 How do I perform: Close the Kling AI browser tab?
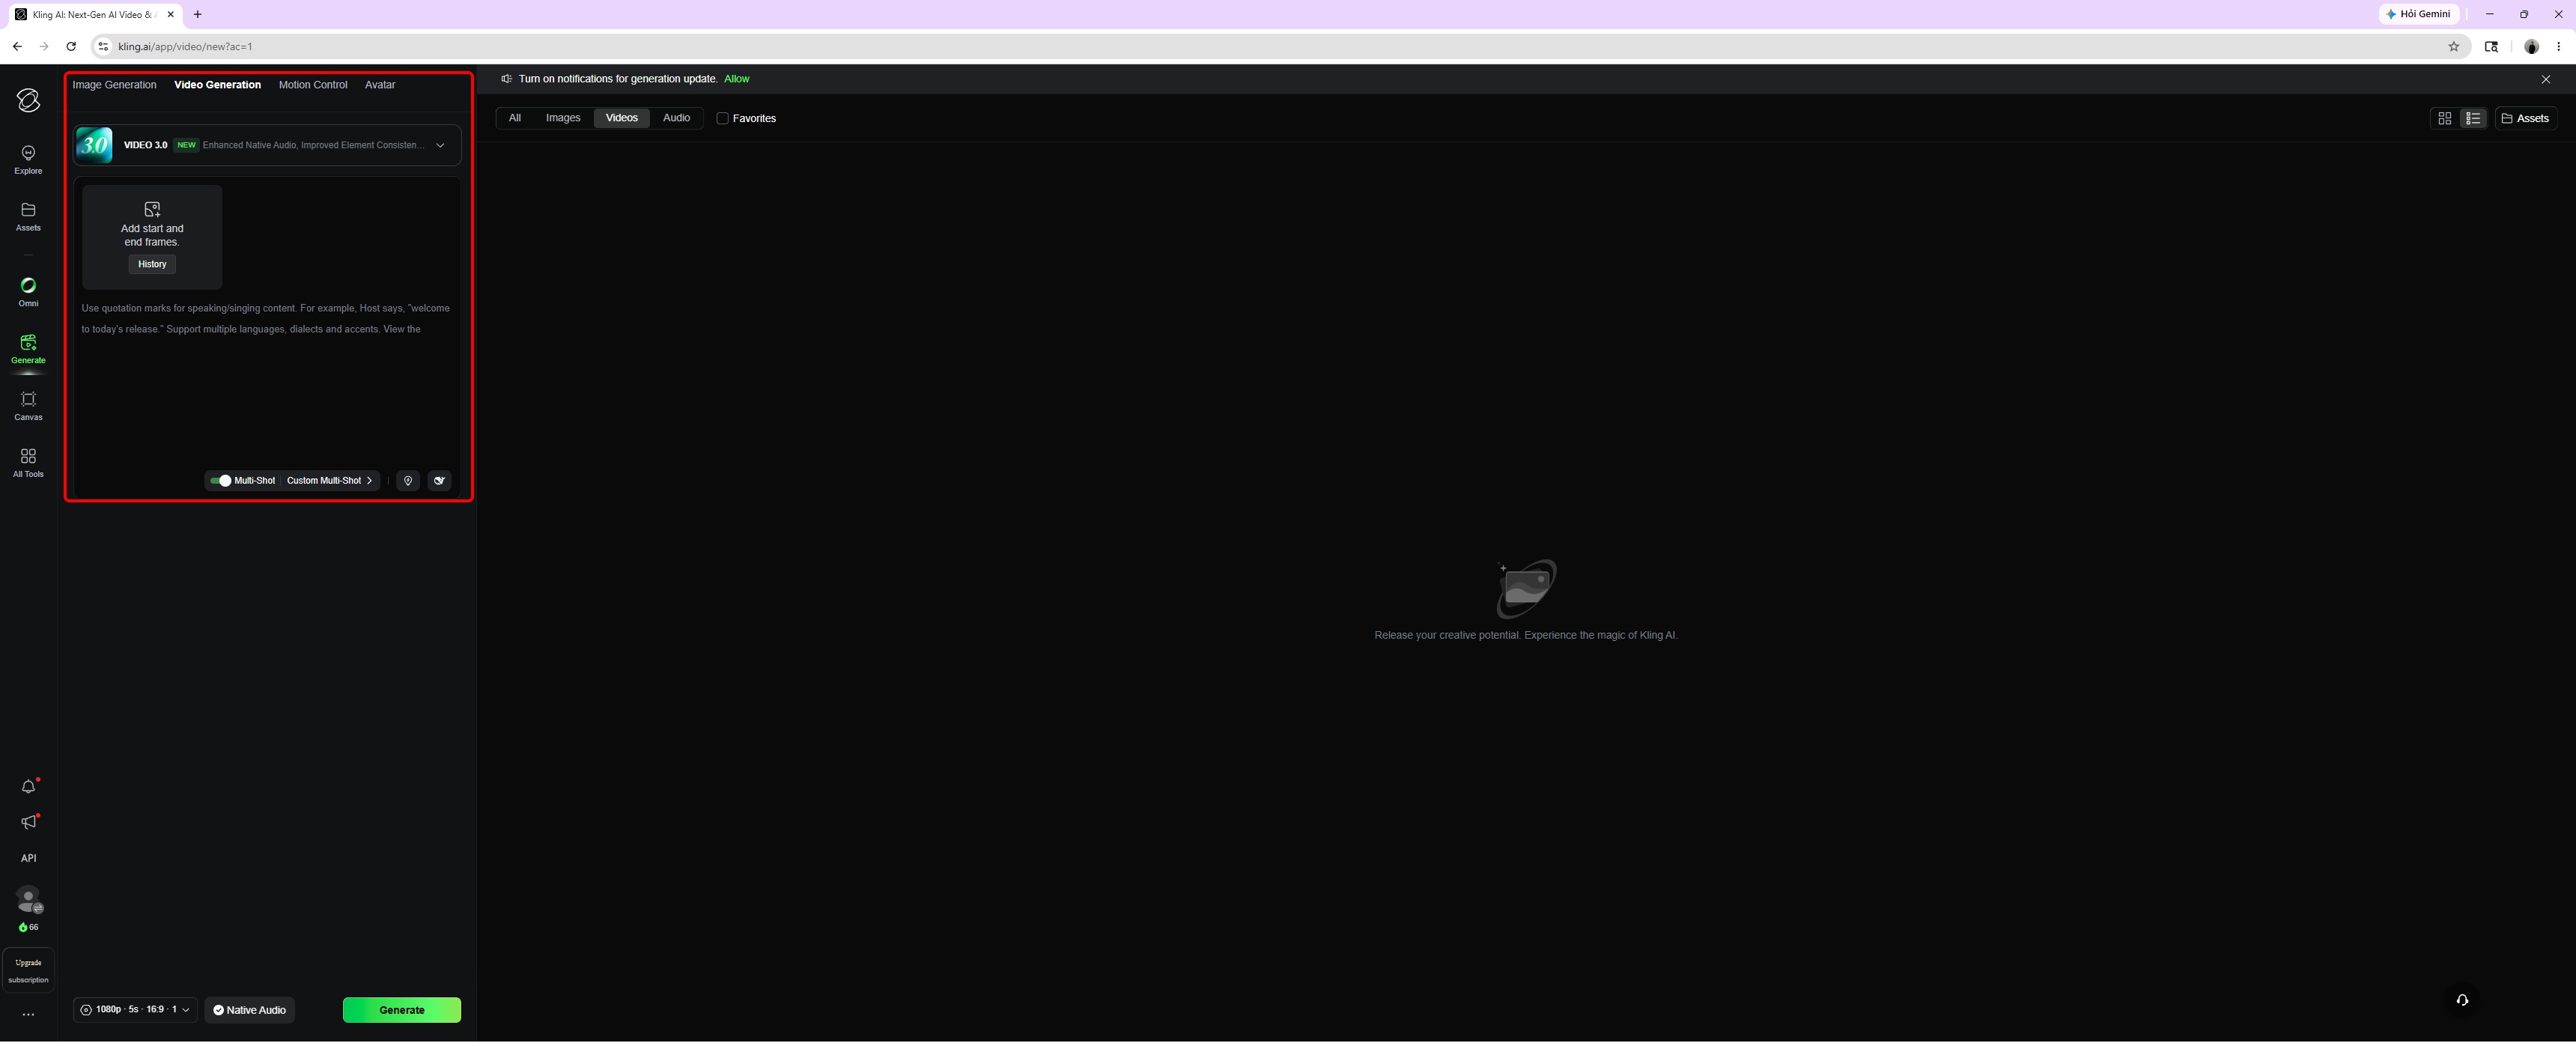coord(171,14)
